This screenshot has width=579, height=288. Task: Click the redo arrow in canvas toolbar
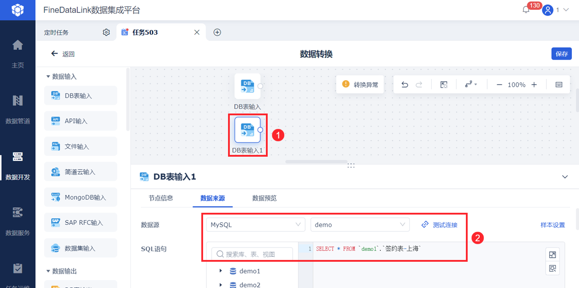[x=419, y=85]
